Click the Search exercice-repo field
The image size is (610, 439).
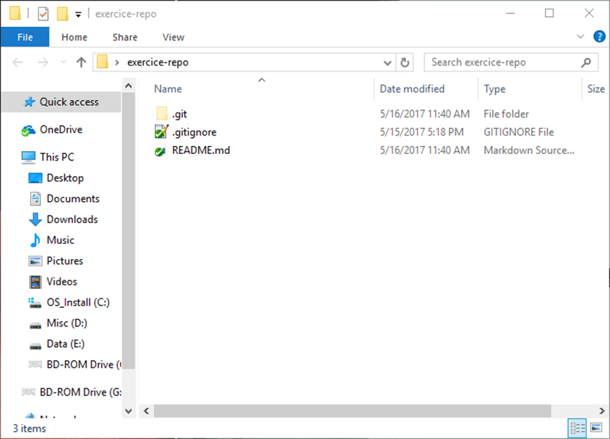pyautogui.click(x=501, y=63)
